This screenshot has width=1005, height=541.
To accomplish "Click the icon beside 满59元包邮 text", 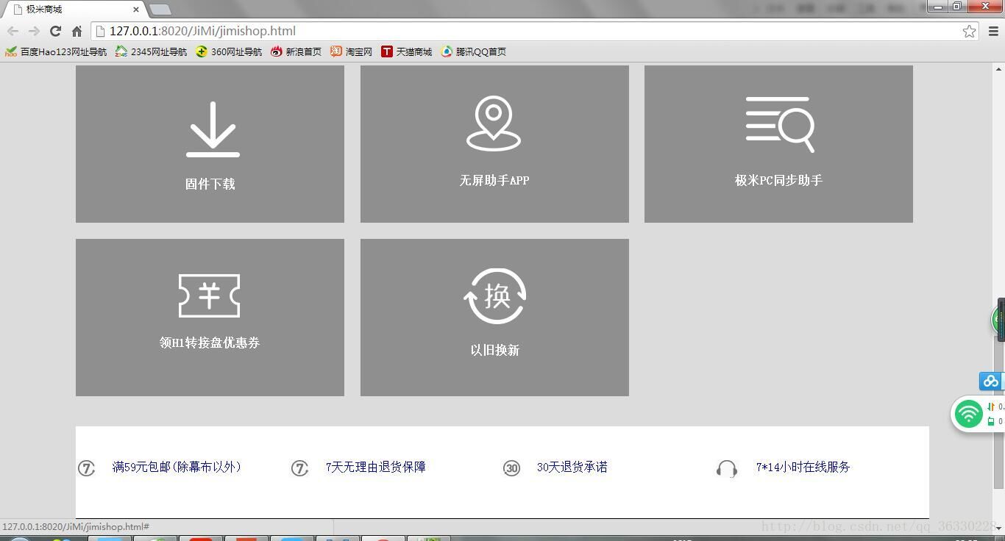I will point(87,468).
